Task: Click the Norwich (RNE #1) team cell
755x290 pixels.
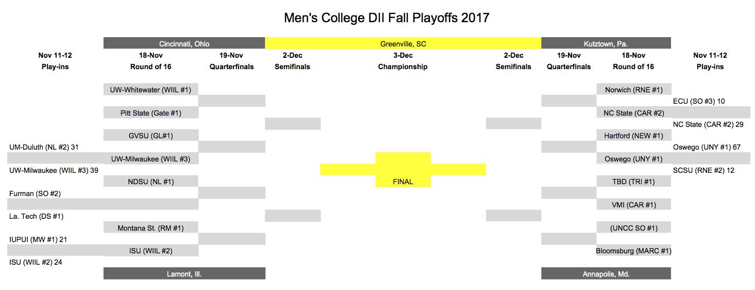Action: (x=633, y=90)
